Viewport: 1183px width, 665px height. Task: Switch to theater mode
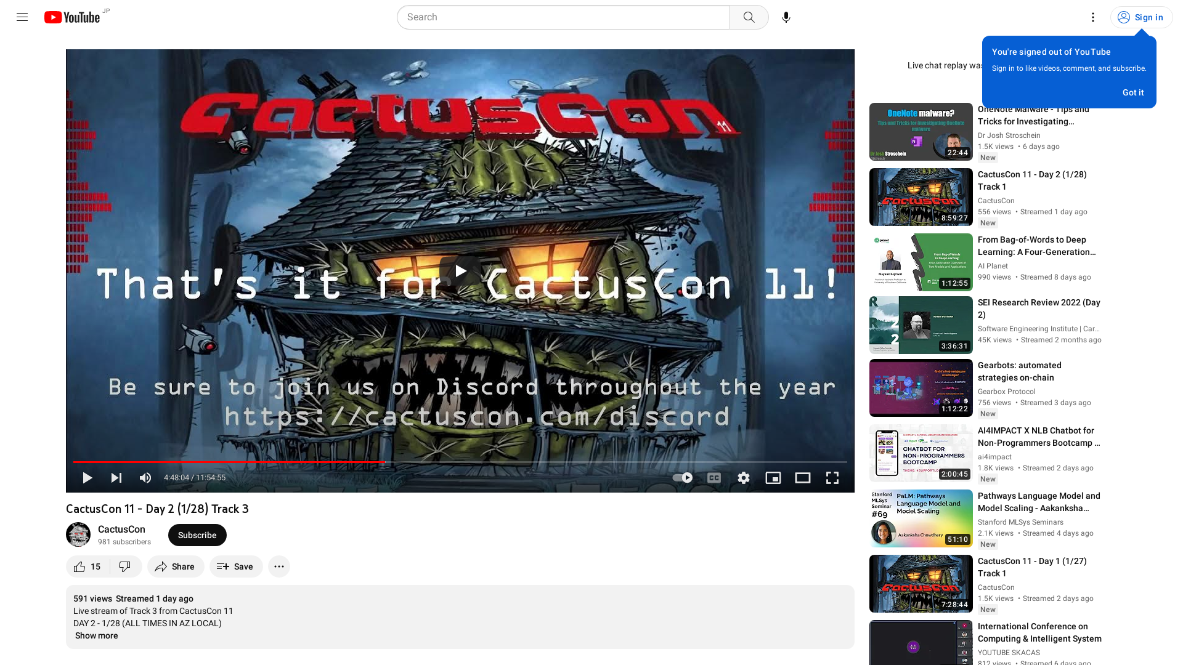[x=802, y=478]
